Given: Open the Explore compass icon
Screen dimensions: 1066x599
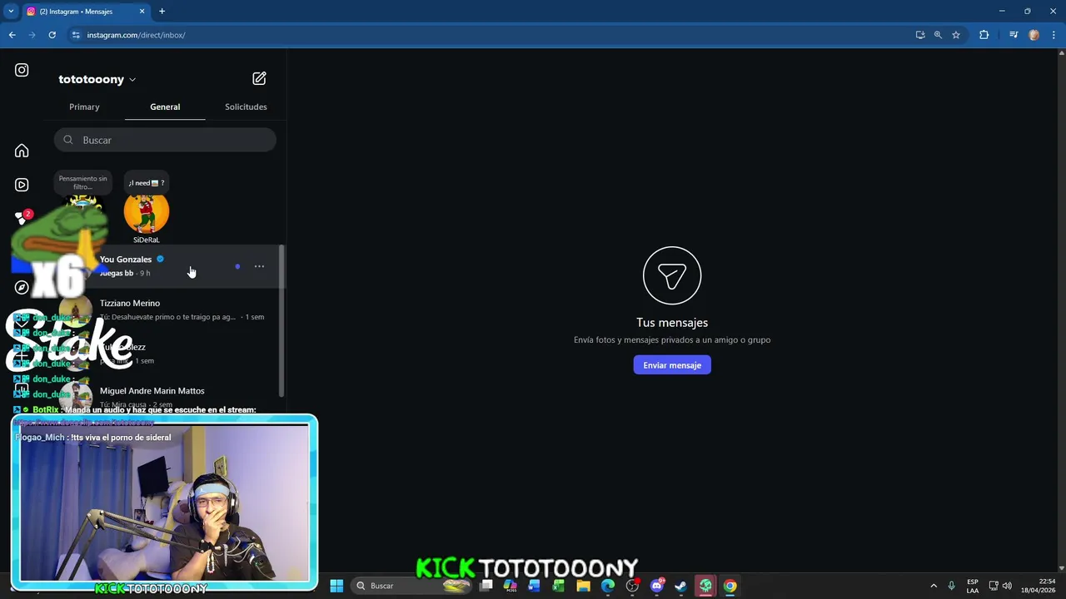Looking at the screenshot, I should (22, 287).
